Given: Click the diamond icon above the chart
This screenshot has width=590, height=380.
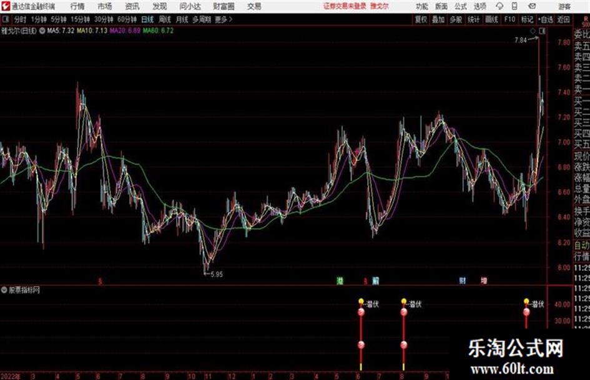Looking at the screenshot, I should pos(533,31).
